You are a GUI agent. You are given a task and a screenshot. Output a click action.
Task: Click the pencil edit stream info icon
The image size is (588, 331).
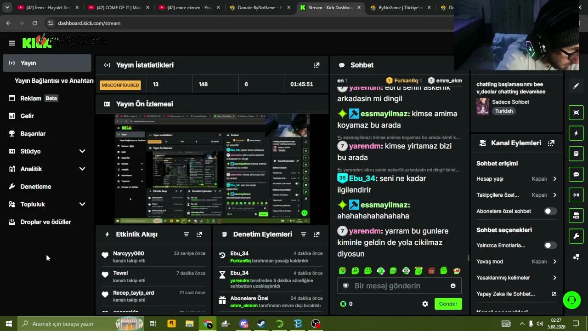[x=576, y=86]
